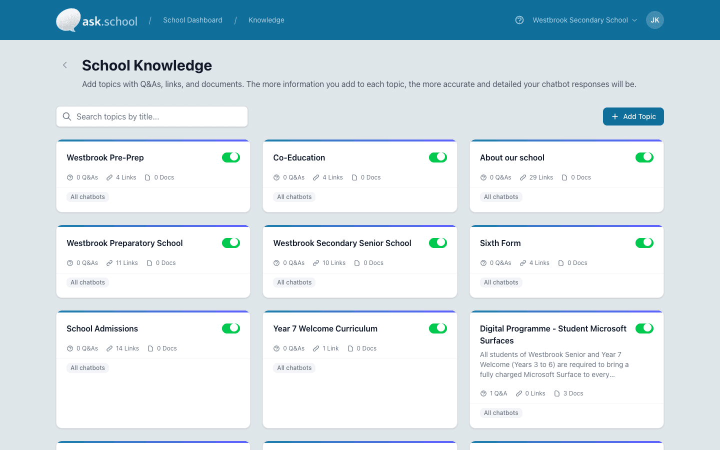Disable the School Admissions topic toggle
Viewport: 720px width, 450px height.
coord(231,328)
